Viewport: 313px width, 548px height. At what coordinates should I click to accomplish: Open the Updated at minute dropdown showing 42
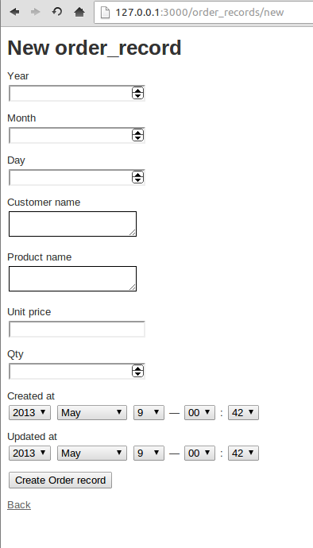[x=243, y=453]
